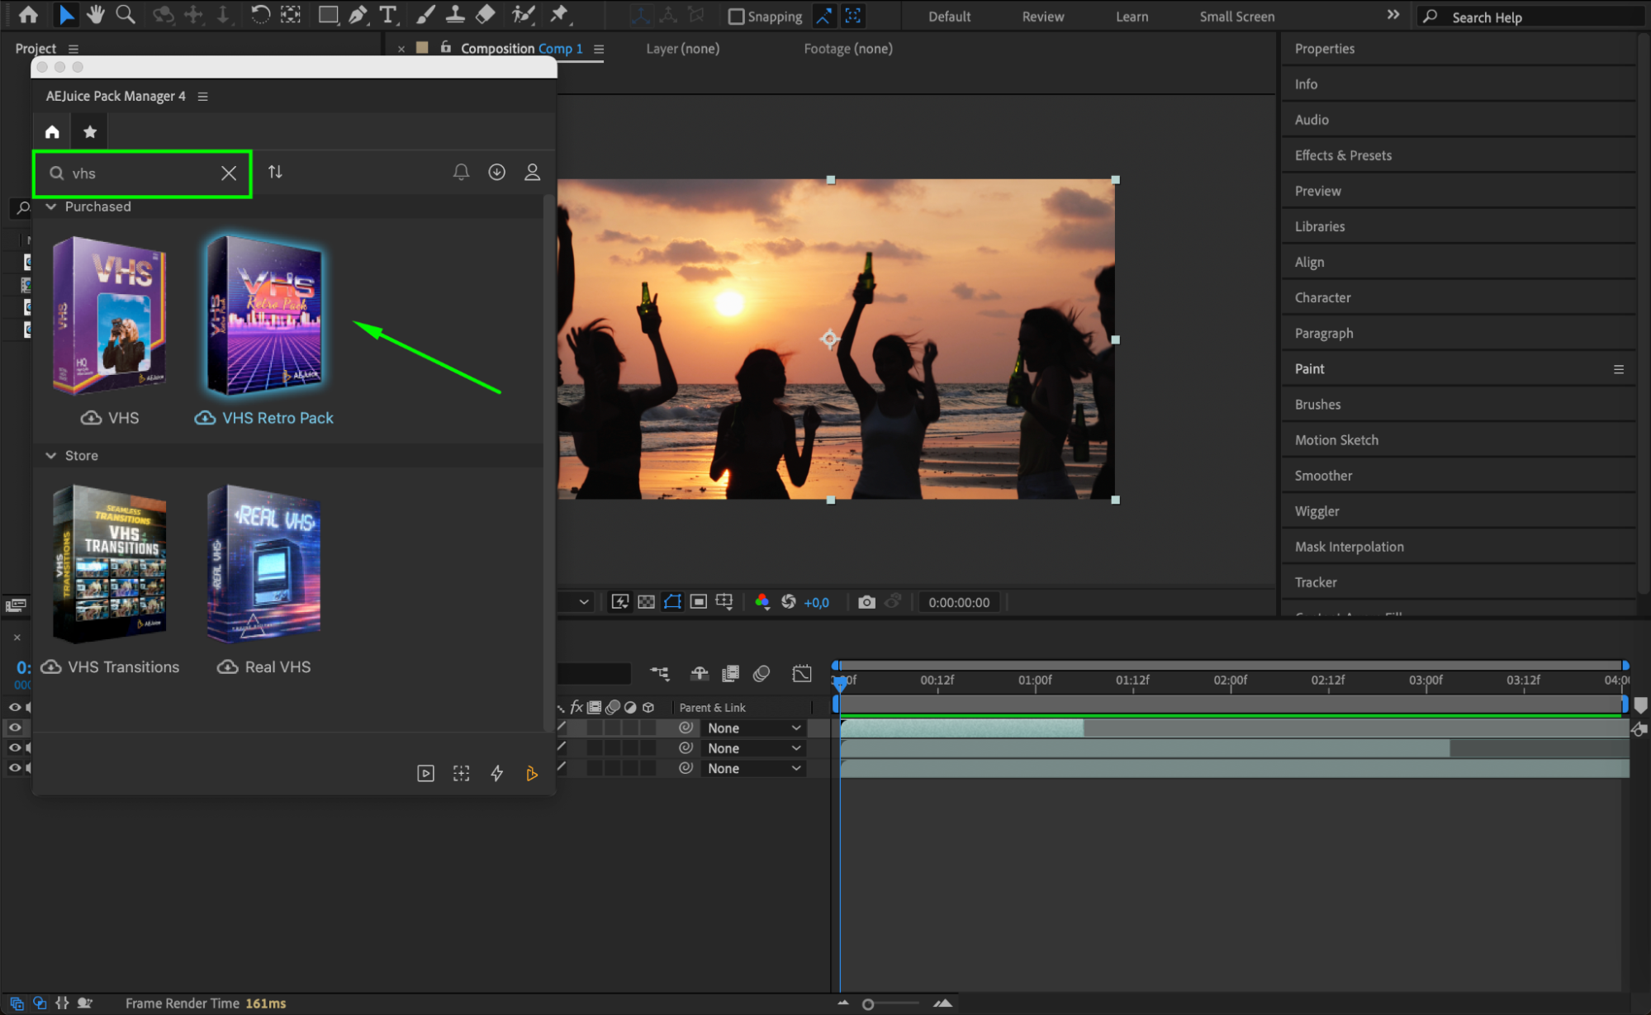
Task: Select the Hand tool
Action: (x=96, y=14)
